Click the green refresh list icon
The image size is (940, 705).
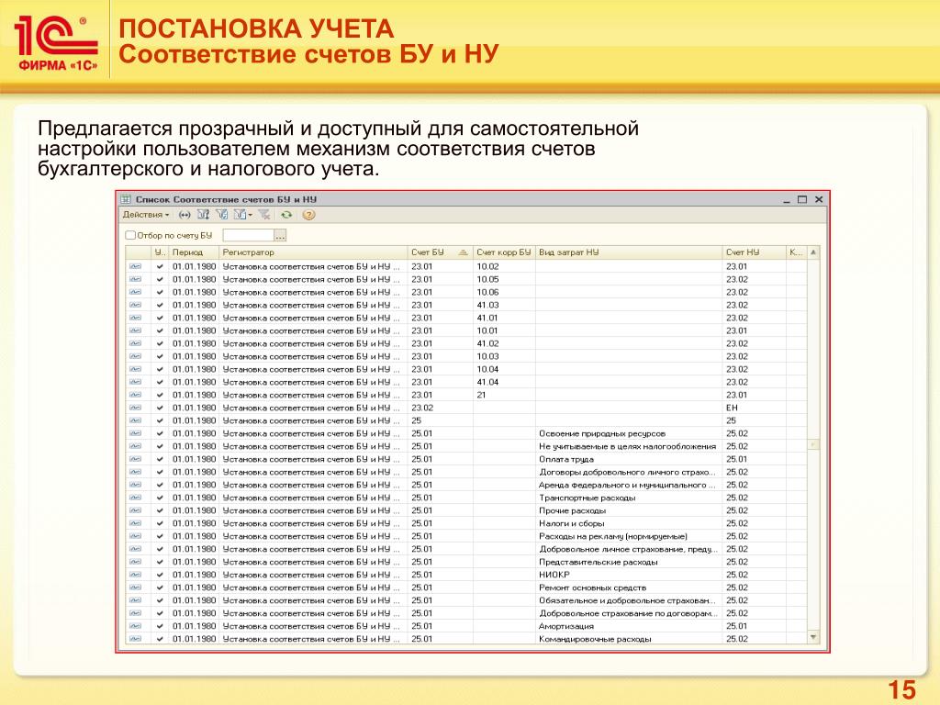click(x=286, y=215)
